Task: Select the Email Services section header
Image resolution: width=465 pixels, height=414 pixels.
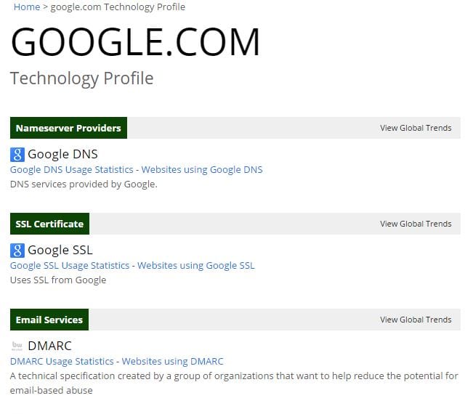Action: click(49, 320)
